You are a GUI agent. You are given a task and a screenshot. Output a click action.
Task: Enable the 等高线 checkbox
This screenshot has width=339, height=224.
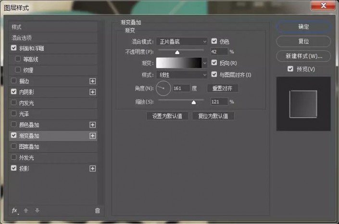point(18,59)
